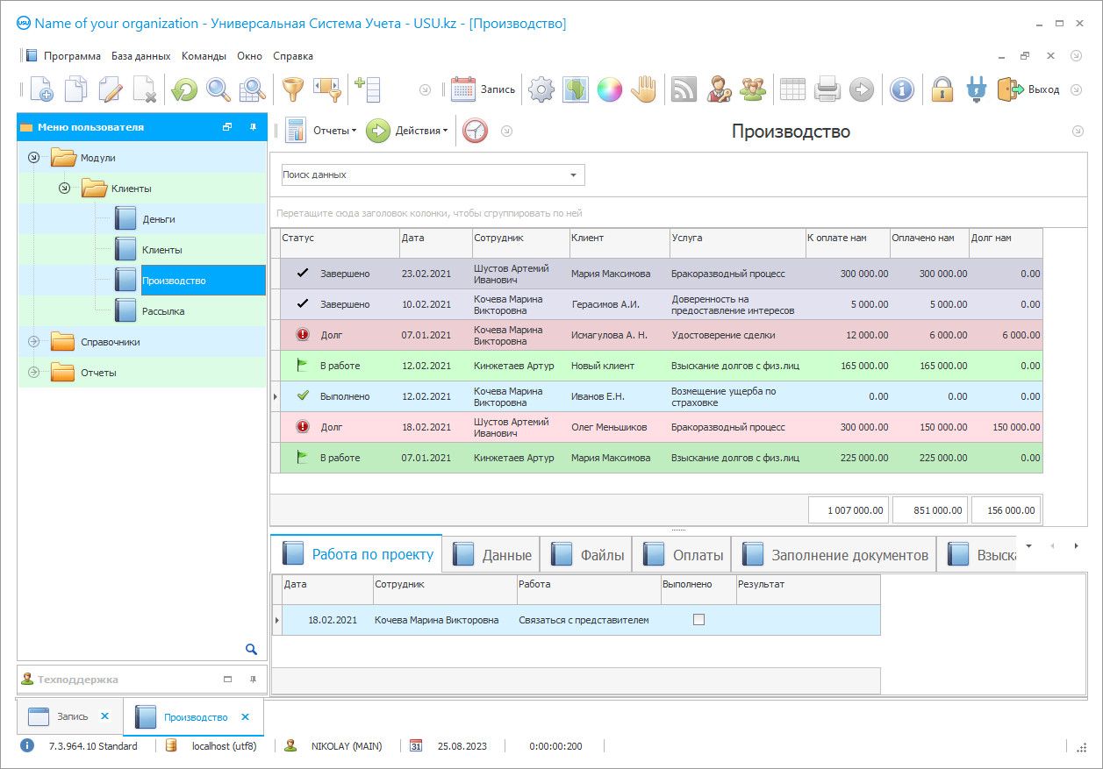Close the Производство window tab at bottom
The image size is (1103, 769).
click(246, 716)
